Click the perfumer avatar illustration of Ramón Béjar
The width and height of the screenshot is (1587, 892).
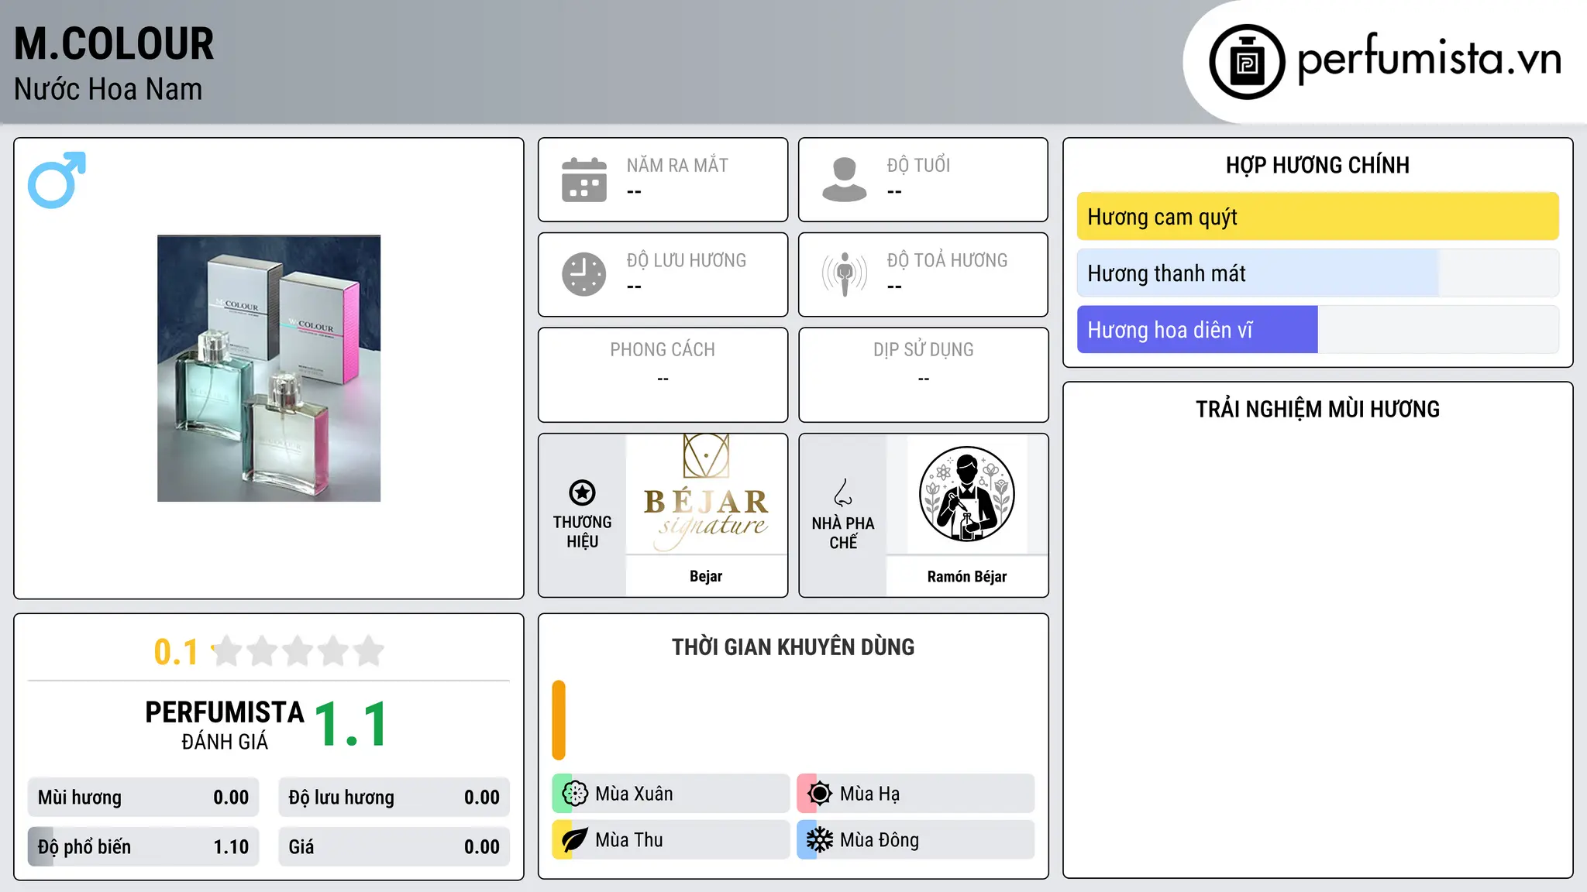967,494
